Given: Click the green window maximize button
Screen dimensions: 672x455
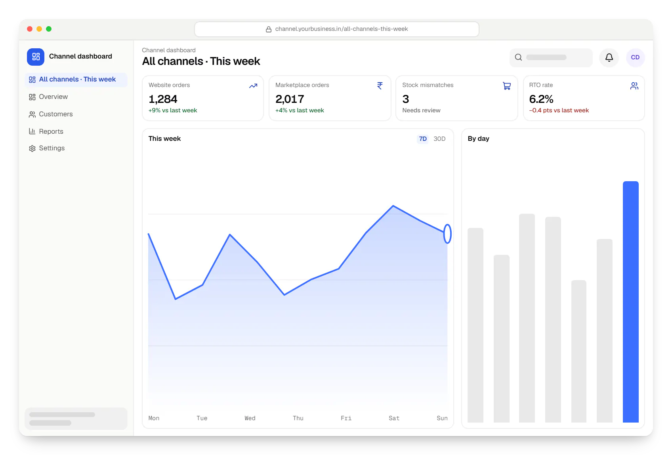Looking at the screenshot, I should [x=49, y=29].
